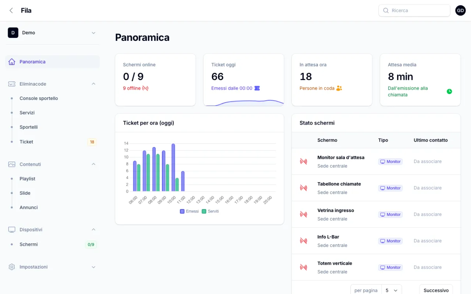Toggle the Serviti series in chart legend
Image resolution: width=471 pixels, height=294 pixels.
tap(210, 211)
